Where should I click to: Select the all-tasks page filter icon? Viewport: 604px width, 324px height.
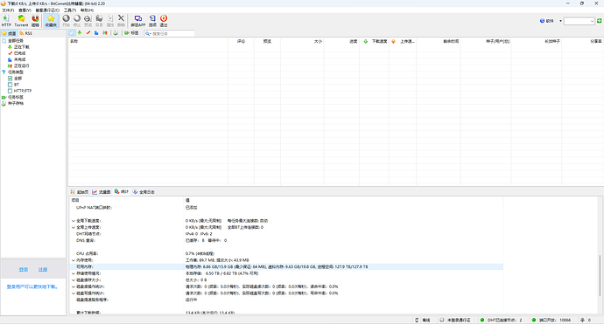[x=72, y=33]
